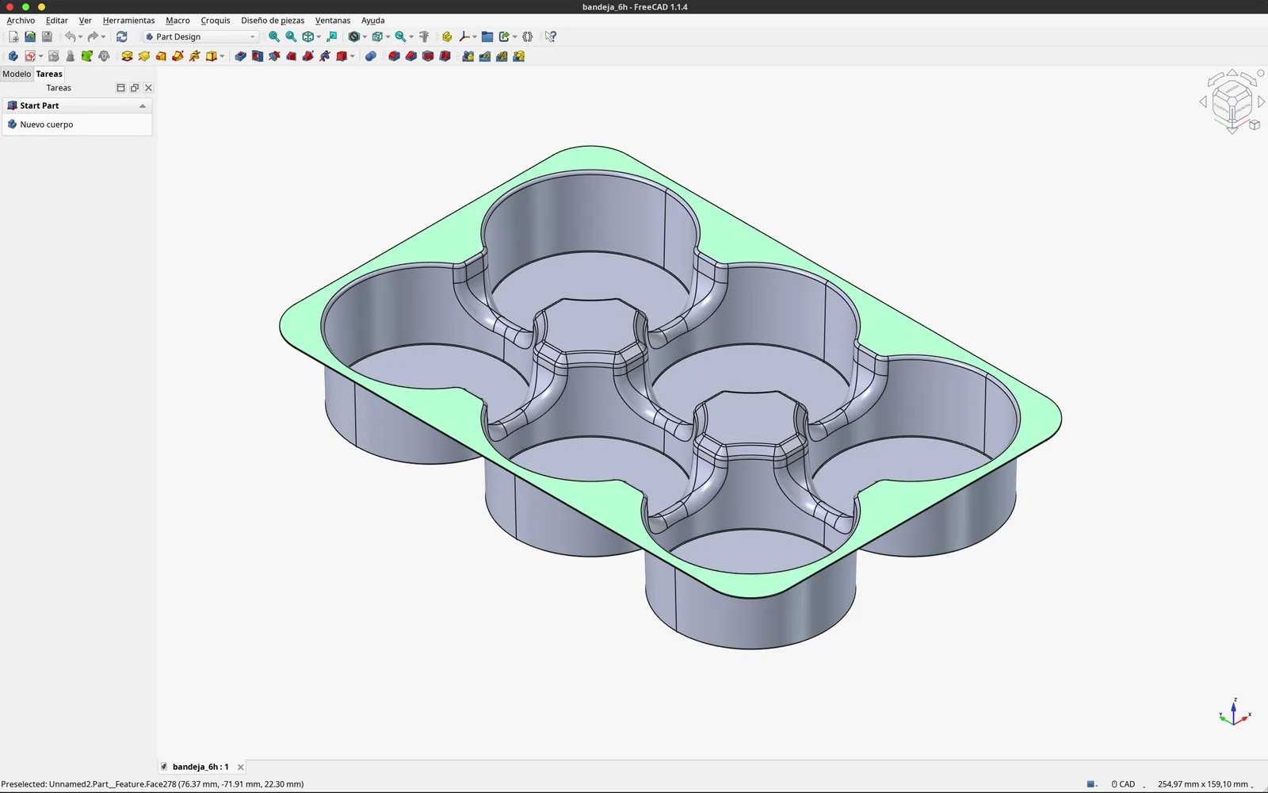
Task: Open the Part Design workbench dropdown
Action: pos(201,36)
